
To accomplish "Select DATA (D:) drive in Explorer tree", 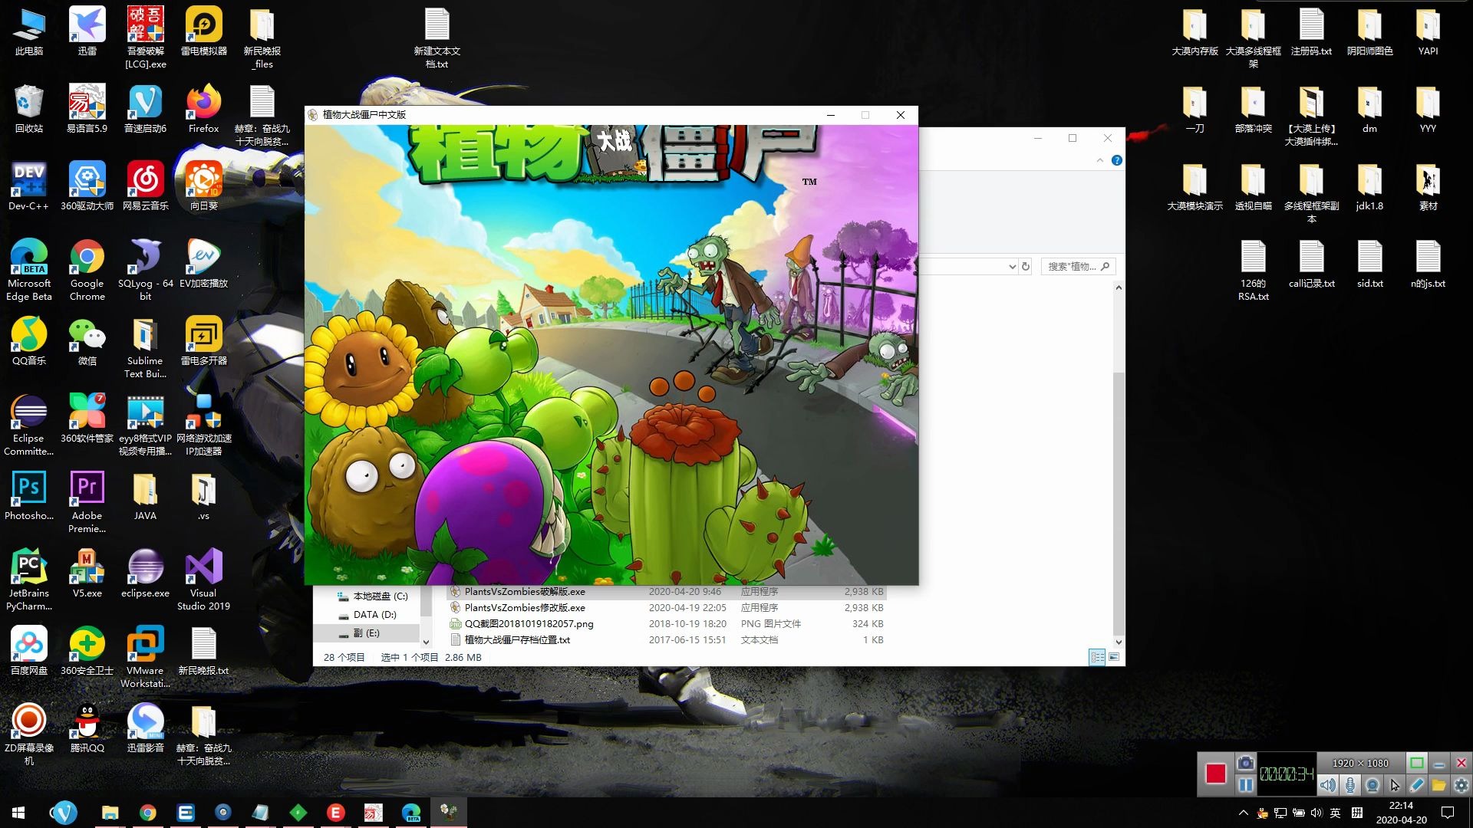I will (367, 614).
